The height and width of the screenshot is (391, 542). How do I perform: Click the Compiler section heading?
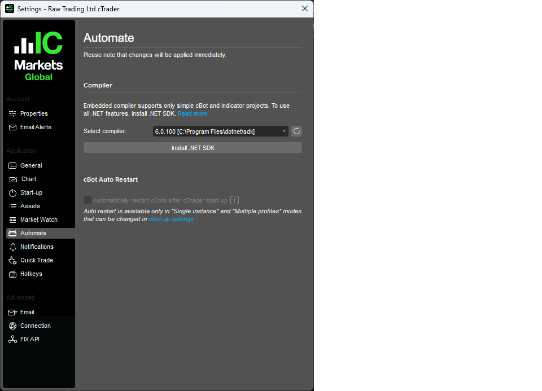(98, 85)
